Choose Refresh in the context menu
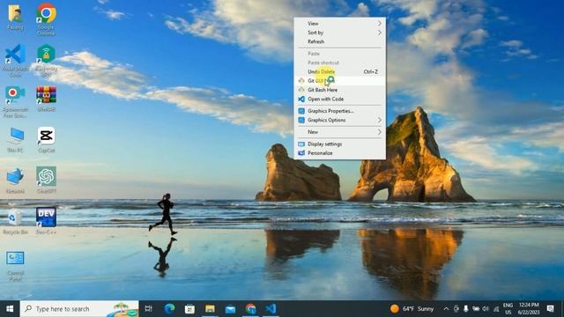Image resolution: width=564 pixels, height=317 pixels. (340, 41)
